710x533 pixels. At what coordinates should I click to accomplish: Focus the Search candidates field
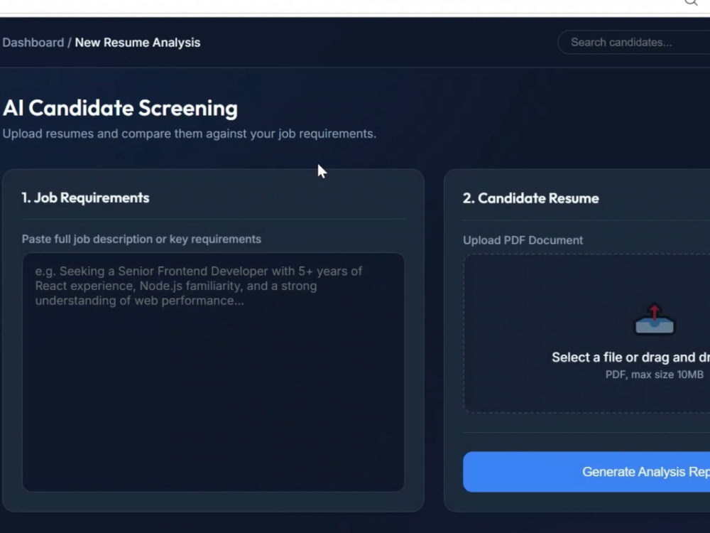(634, 42)
